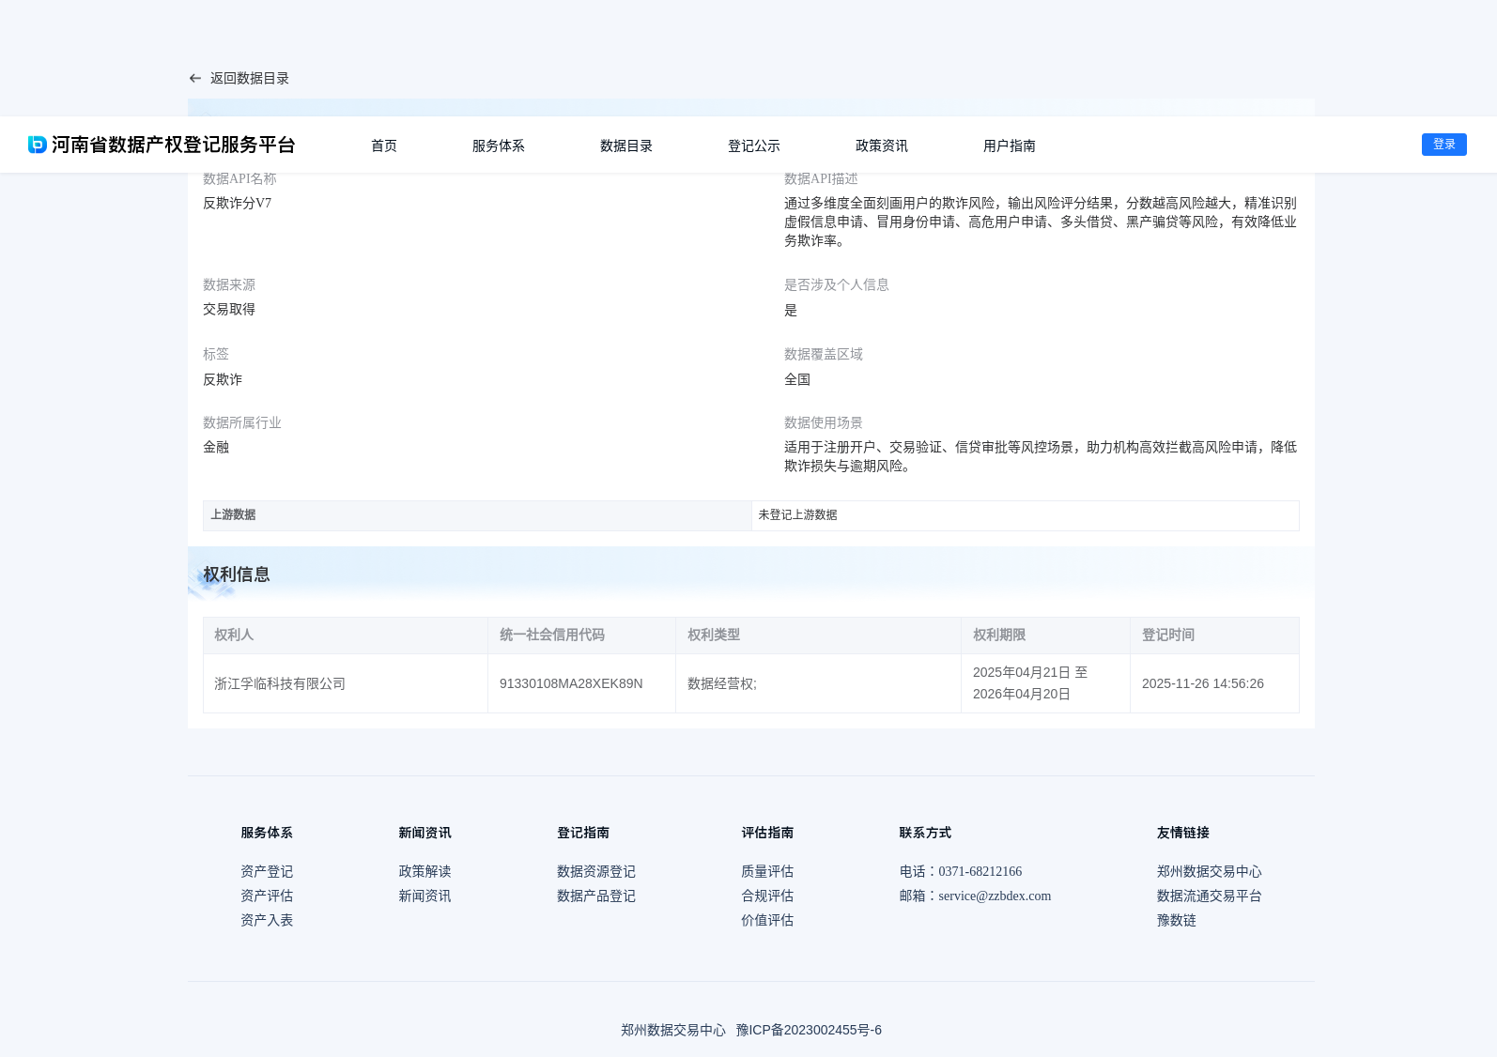Click tag value 反欺诈

(223, 380)
